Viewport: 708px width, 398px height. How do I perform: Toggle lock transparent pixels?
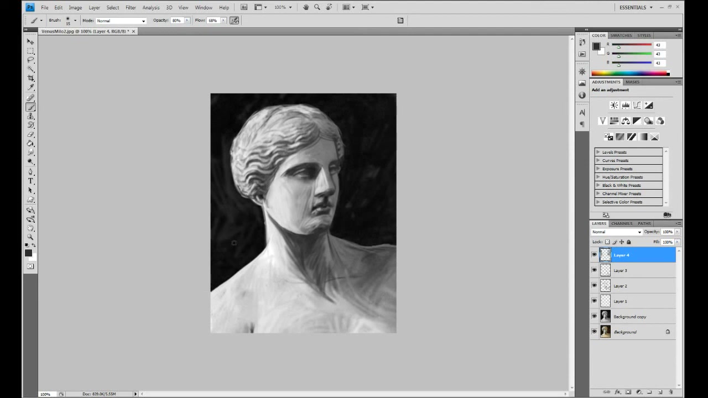coord(607,242)
